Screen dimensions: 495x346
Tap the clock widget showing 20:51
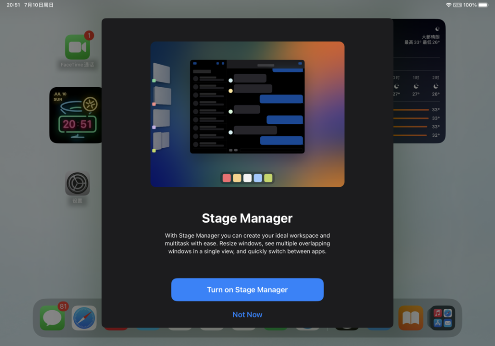point(76,115)
